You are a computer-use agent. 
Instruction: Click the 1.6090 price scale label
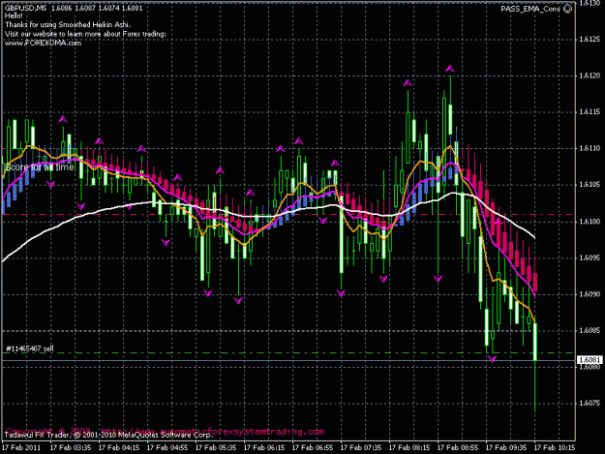[x=590, y=294]
